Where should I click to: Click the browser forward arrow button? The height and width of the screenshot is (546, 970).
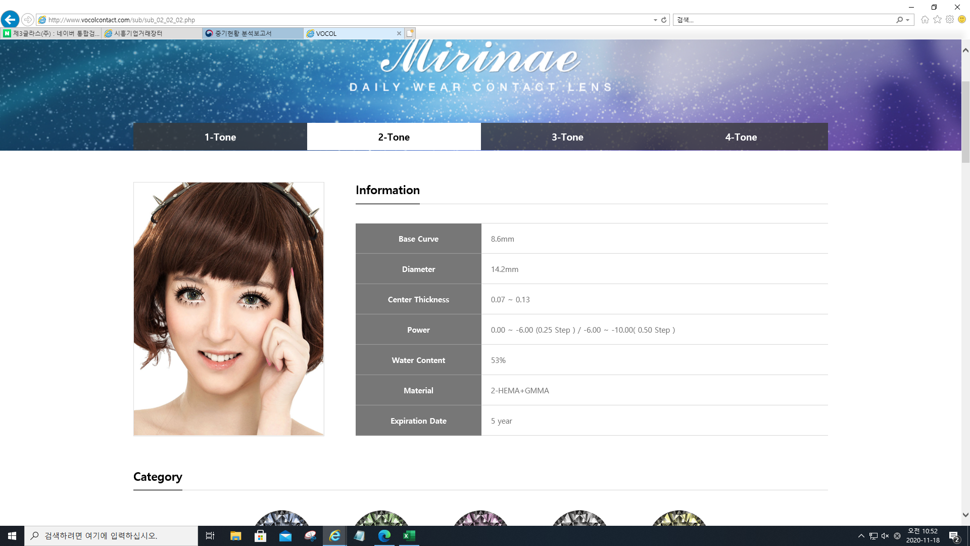pyautogui.click(x=28, y=20)
